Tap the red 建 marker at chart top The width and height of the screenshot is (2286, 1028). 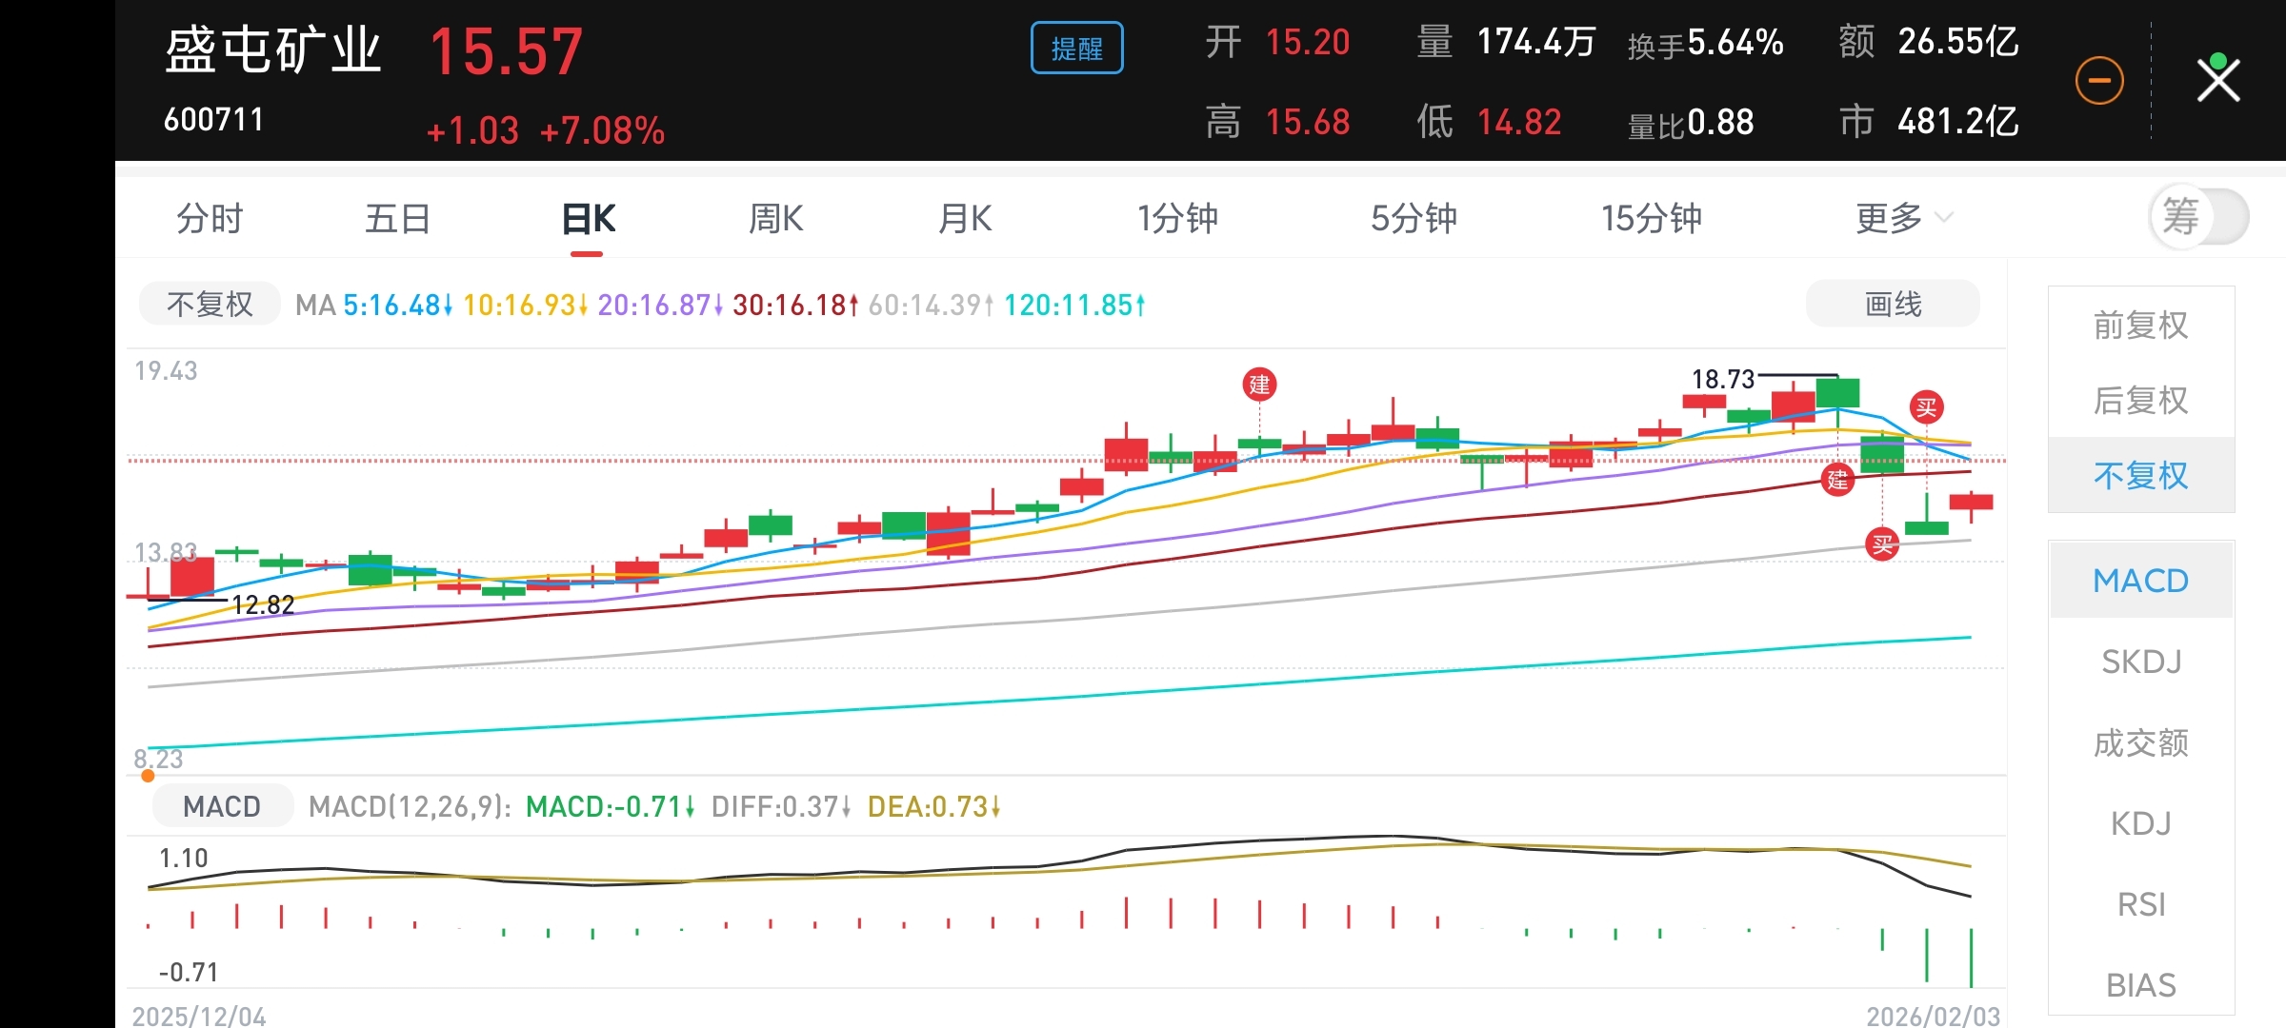coord(1259,385)
